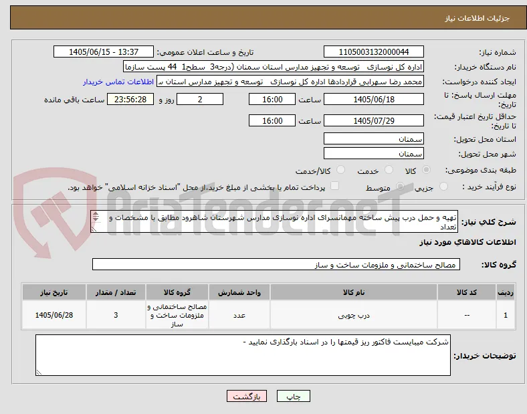
Task: Click the تاریخ نیاز column header
Action: [x=54, y=292]
